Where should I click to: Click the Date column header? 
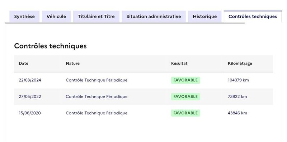pyautogui.click(x=24, y=63)
